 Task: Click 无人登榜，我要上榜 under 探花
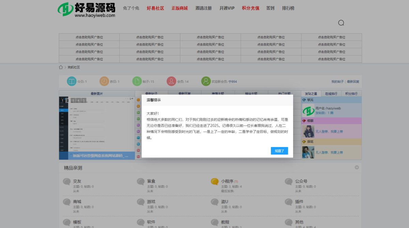[329, 152]
